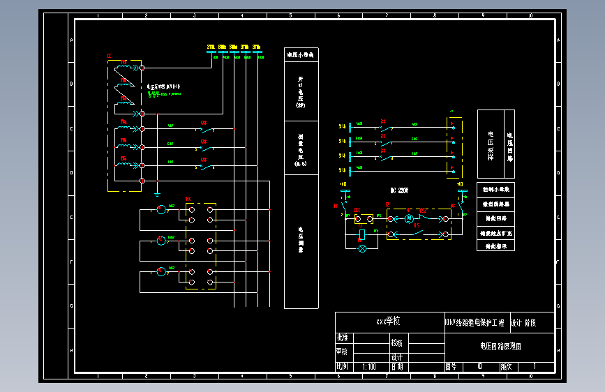Viewport: 605px width, 392px height.
Task: Select the "开口电压(3P)" vertical label
Action: [x=301, y=92]
